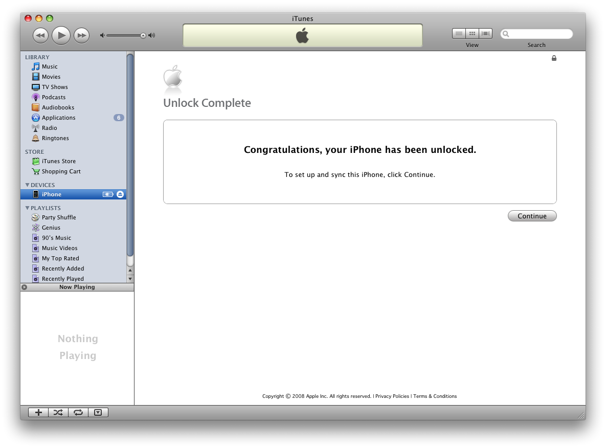The image size is (606, 448).
Task: Toggle repeat playback
Action: coord(78,412)
